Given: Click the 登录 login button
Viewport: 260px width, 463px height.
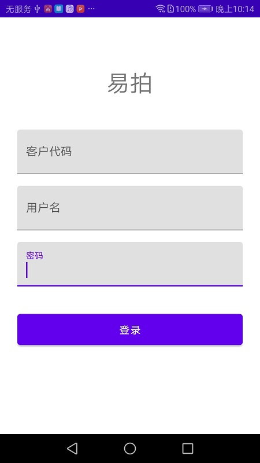Looking at the screenshot, I should (130, 329).
